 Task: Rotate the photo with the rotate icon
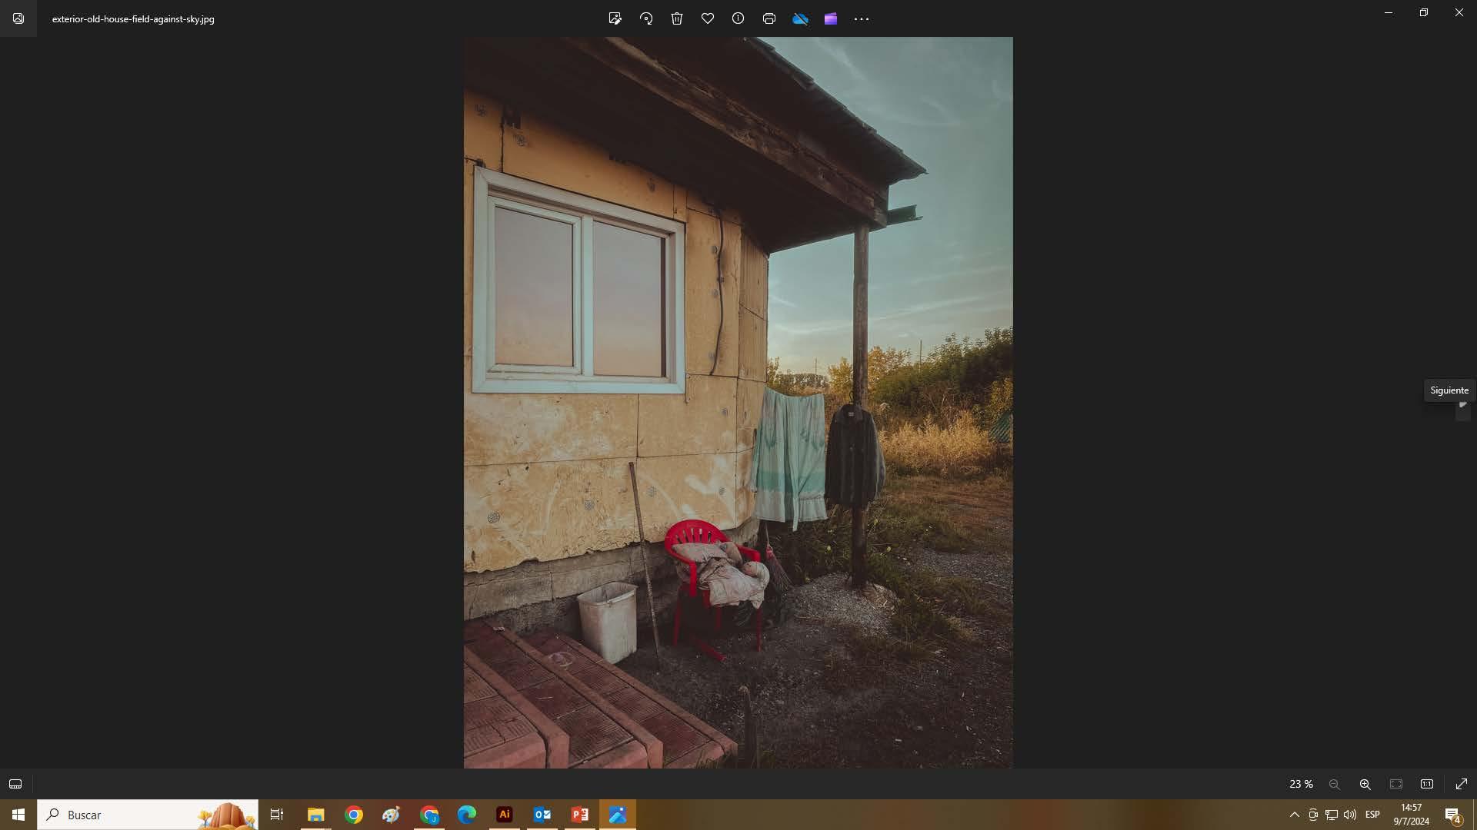pyautogui.click(x=646, y=18)
